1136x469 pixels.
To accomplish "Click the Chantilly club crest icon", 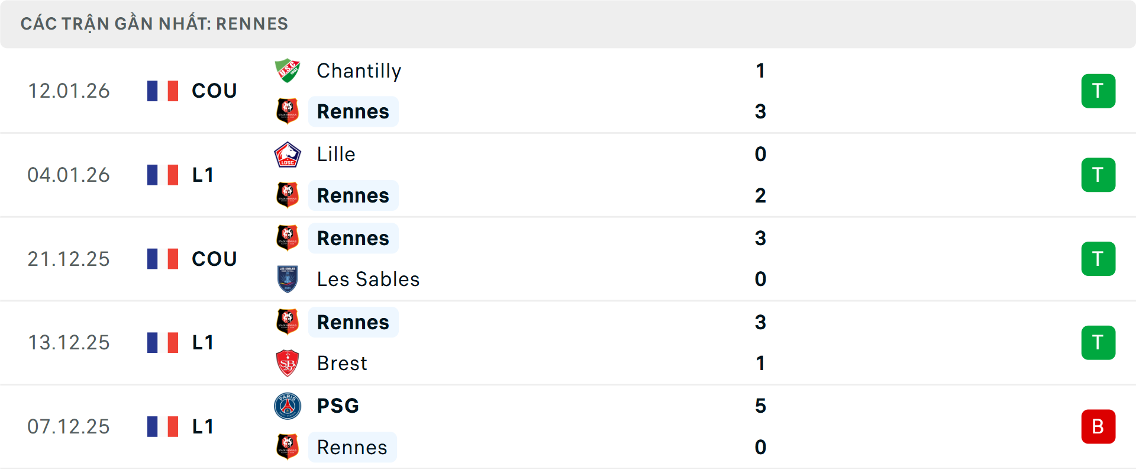I will (x=288, y=71).
